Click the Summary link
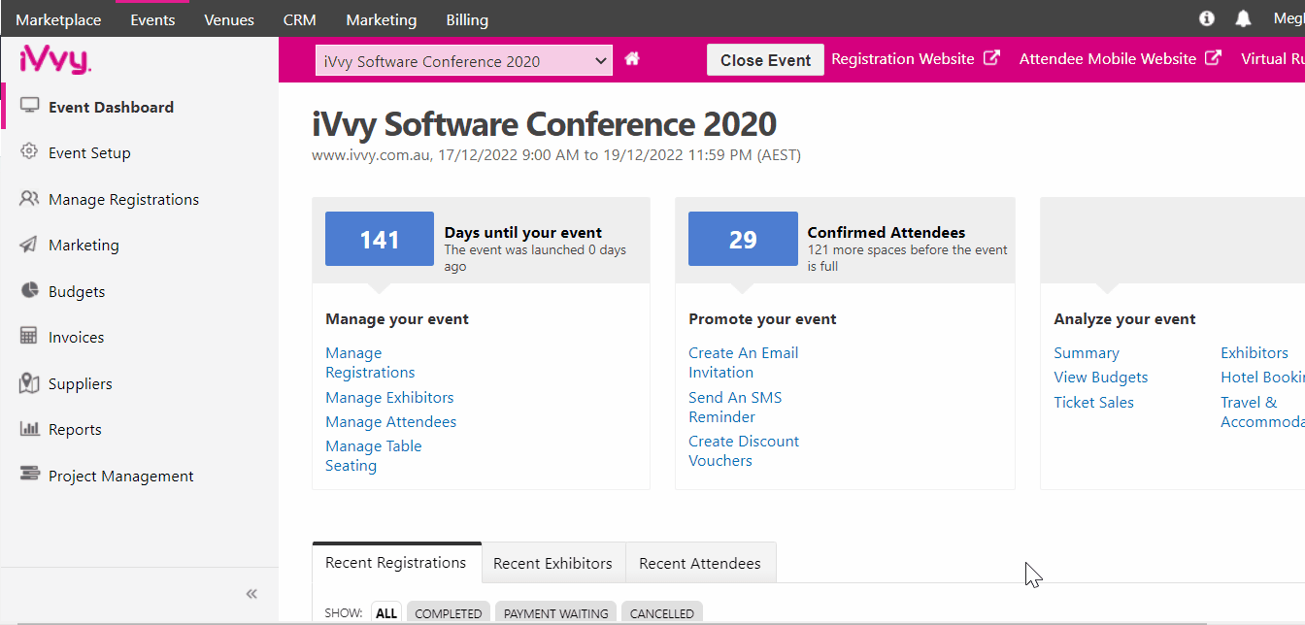 (1087, 353)
